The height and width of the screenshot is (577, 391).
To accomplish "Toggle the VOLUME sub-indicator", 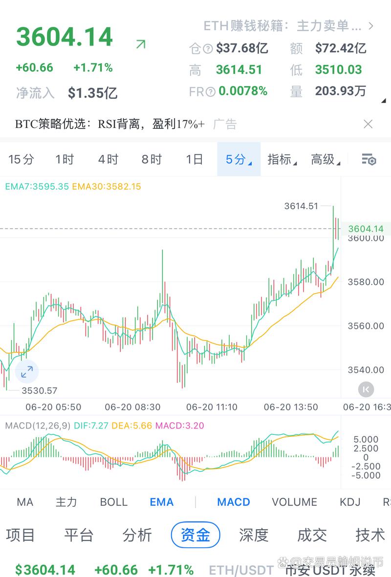I will coord(295,502).
